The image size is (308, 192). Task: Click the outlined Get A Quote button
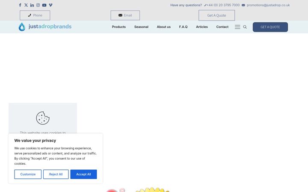click(216, 15)
